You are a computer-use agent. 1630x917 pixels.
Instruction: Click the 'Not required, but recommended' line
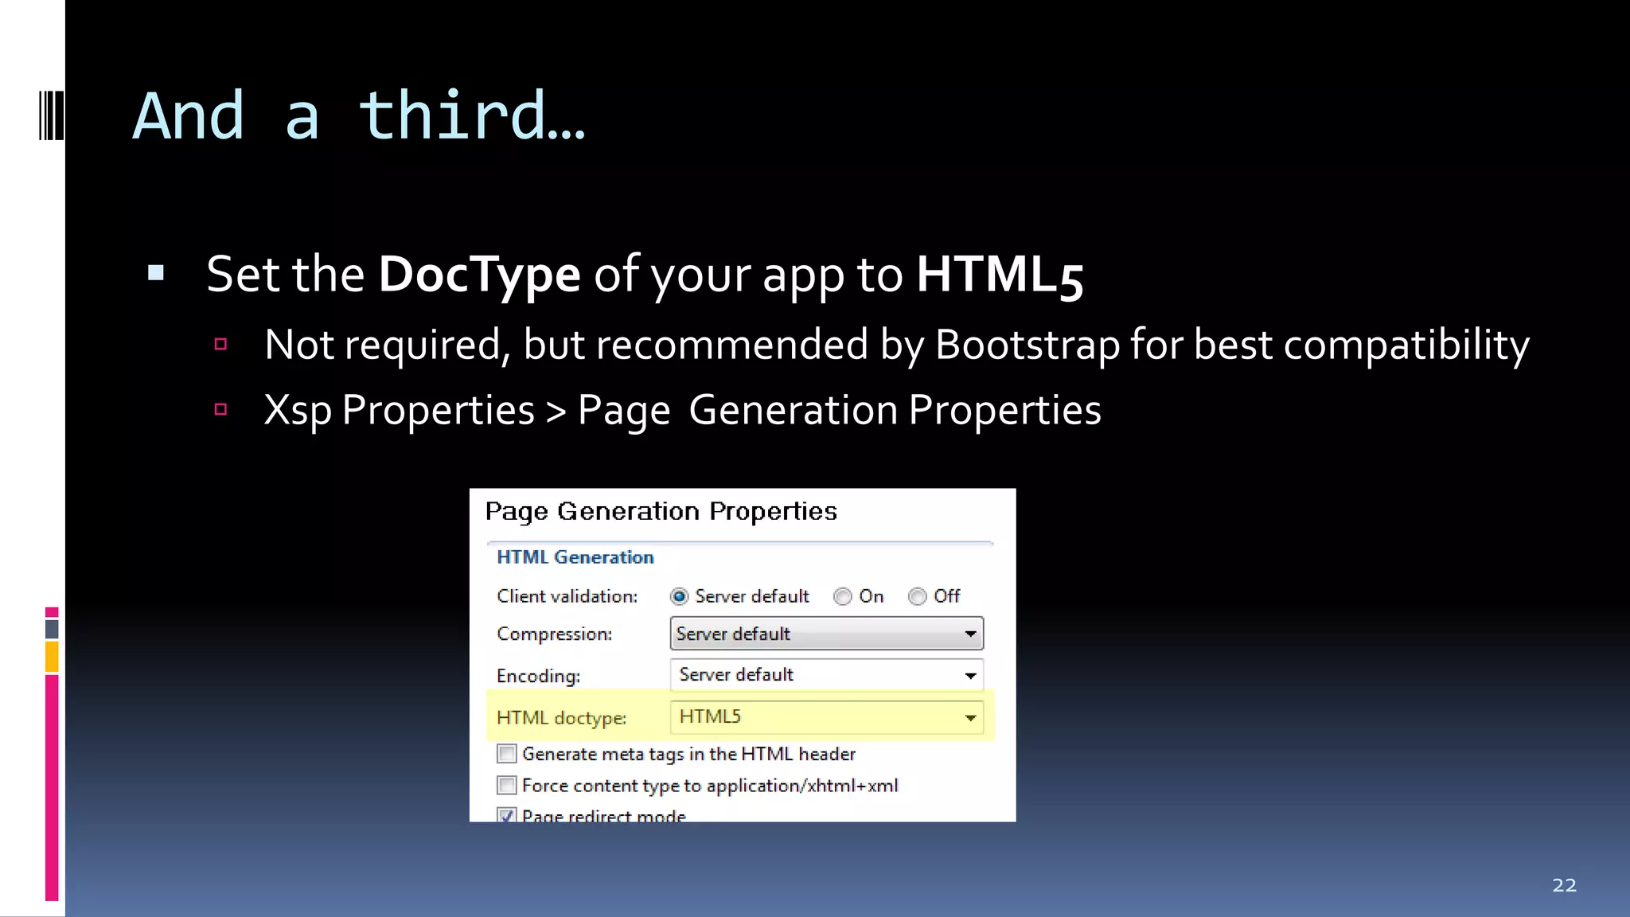click(x=896, y=345)
